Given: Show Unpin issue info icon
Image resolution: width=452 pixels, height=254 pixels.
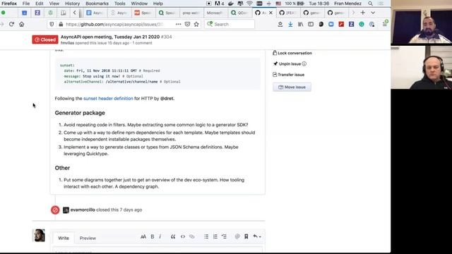Looking at the screenshot, I should tap(304, 64).
